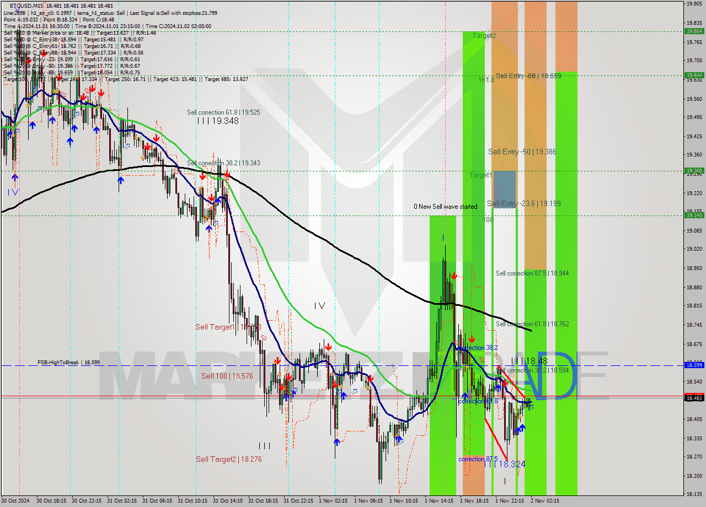Click the '30 Oct 2024' date label

pyautogui.click(x=15, y=501)
